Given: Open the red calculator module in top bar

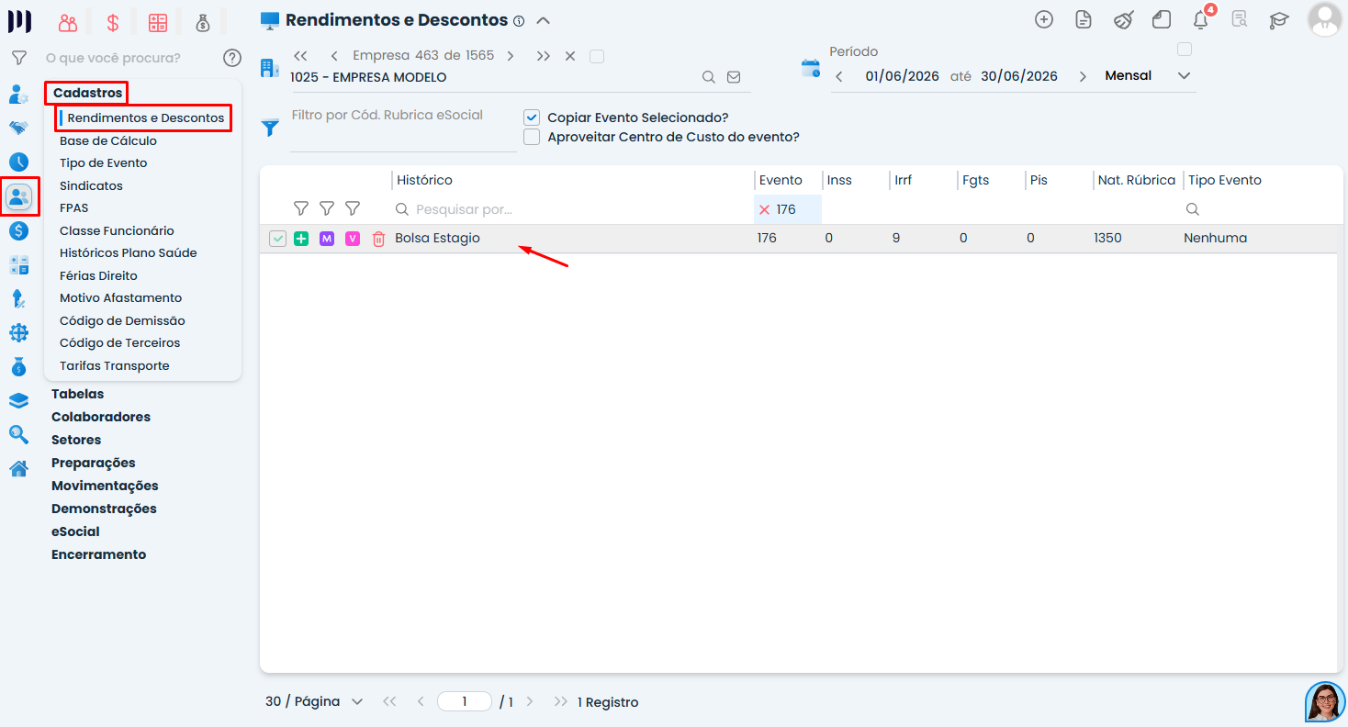Looking at the screenshot, I should click(158, 23).
